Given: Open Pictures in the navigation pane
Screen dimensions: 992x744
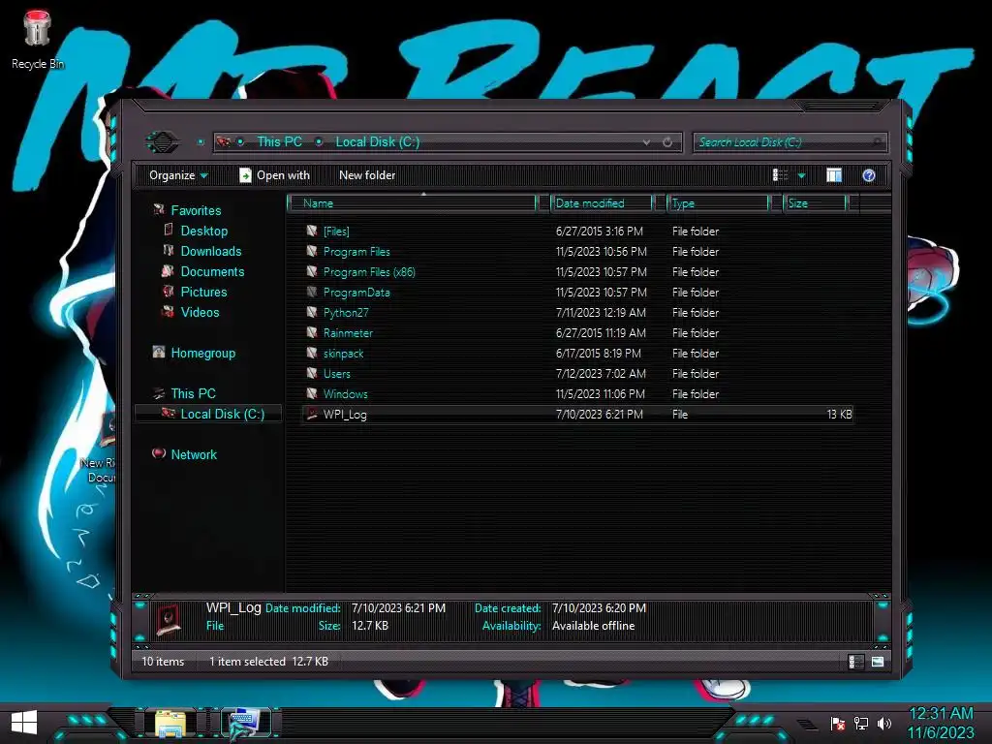Looking at the screenshot, I should tap(203, 292).
